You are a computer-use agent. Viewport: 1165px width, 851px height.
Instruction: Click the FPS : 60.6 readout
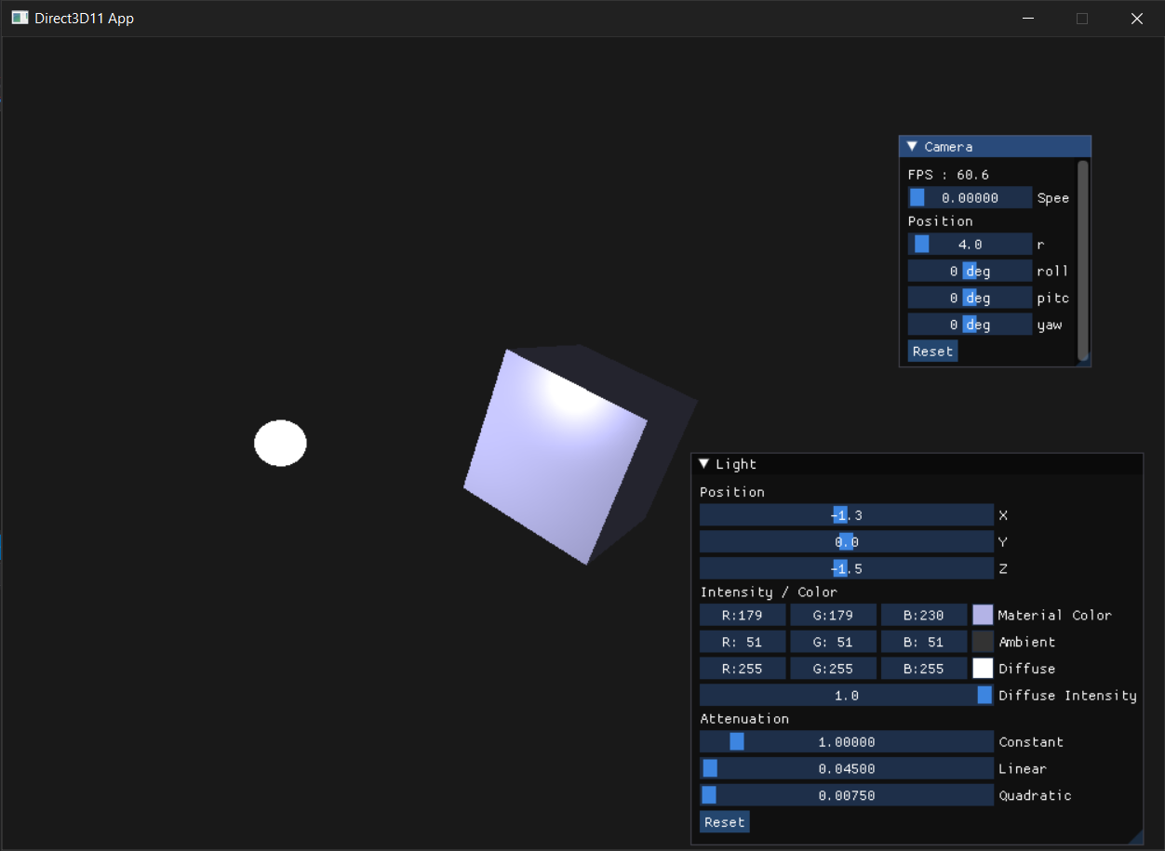pyautogui.click(x=948, y=175)
